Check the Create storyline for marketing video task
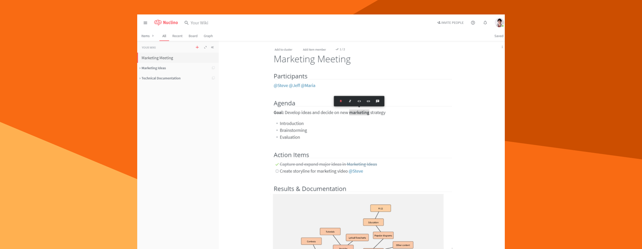642x249 pixels. point(277,171)
